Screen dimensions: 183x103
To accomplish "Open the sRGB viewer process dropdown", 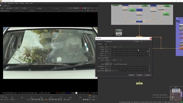I will (26, 8).
